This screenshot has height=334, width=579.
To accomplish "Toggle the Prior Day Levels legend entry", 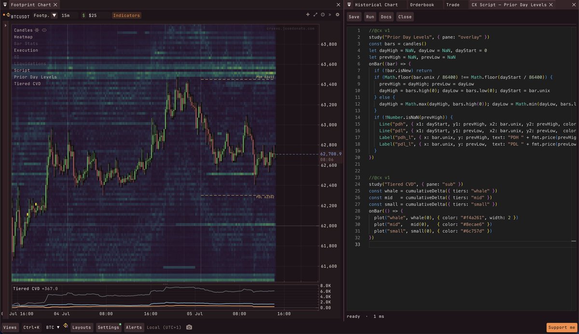I will pyautogui.click(x=35, y=77).
